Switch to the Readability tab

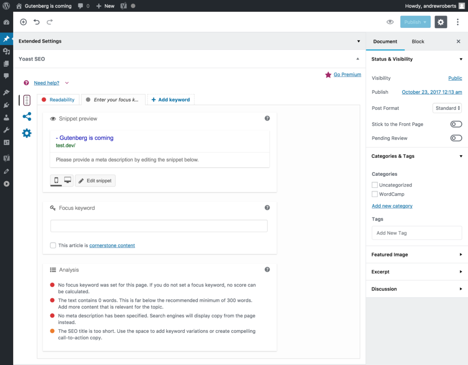(58, 100)
